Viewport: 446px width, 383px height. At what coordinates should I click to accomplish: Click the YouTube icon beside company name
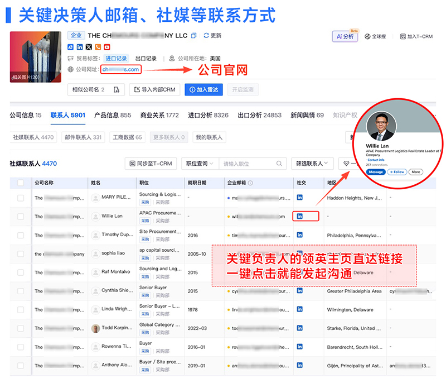pos(107,47)
